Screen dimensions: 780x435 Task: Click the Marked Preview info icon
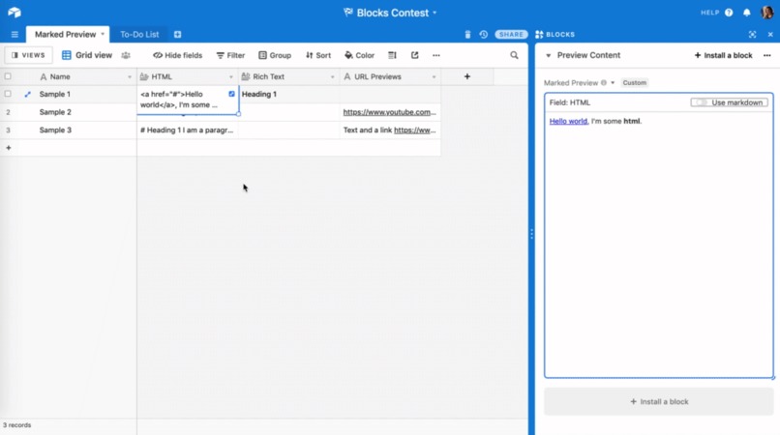pos(604,83)
